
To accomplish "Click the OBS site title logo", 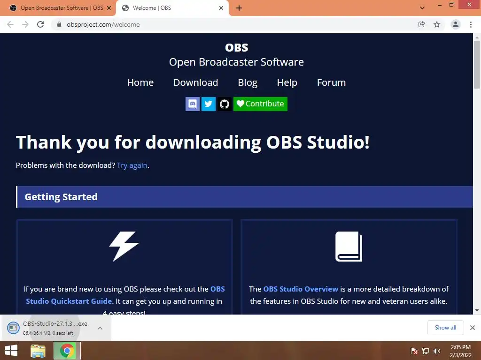I will coord(237,47).
